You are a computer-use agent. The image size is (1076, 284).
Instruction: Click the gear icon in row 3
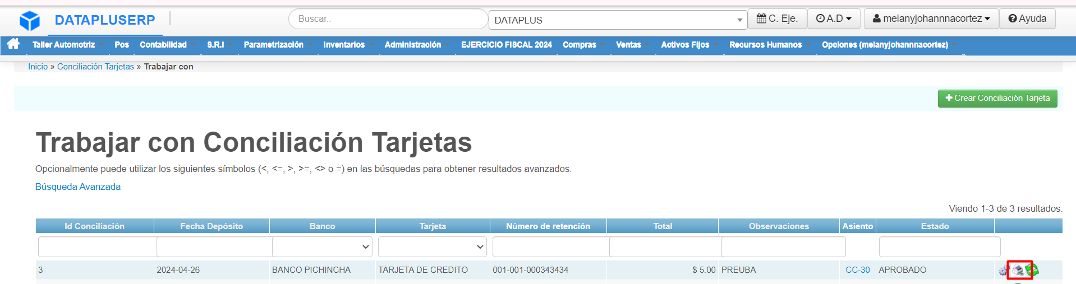[x=1004, y=271]
